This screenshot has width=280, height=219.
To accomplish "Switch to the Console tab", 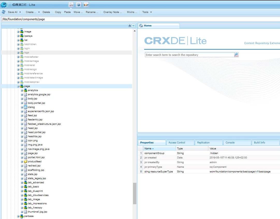I will [x=237, y=143].
